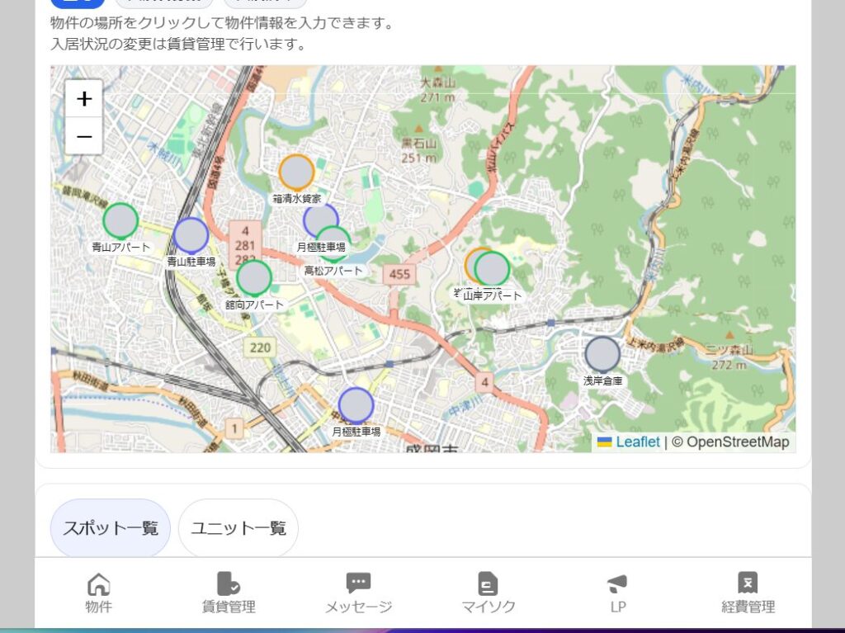Go to the マイソク document icon
Image resolution: width=845 pixels, height=633 pixels.
point(489,585)
